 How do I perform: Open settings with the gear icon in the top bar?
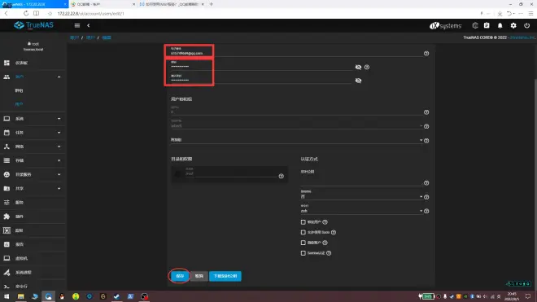513,25
